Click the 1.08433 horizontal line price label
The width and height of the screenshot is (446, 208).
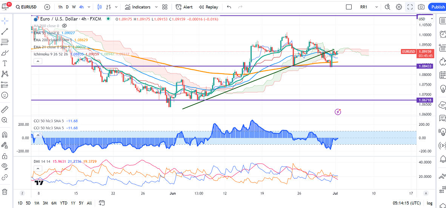click(x=425, y=66)
